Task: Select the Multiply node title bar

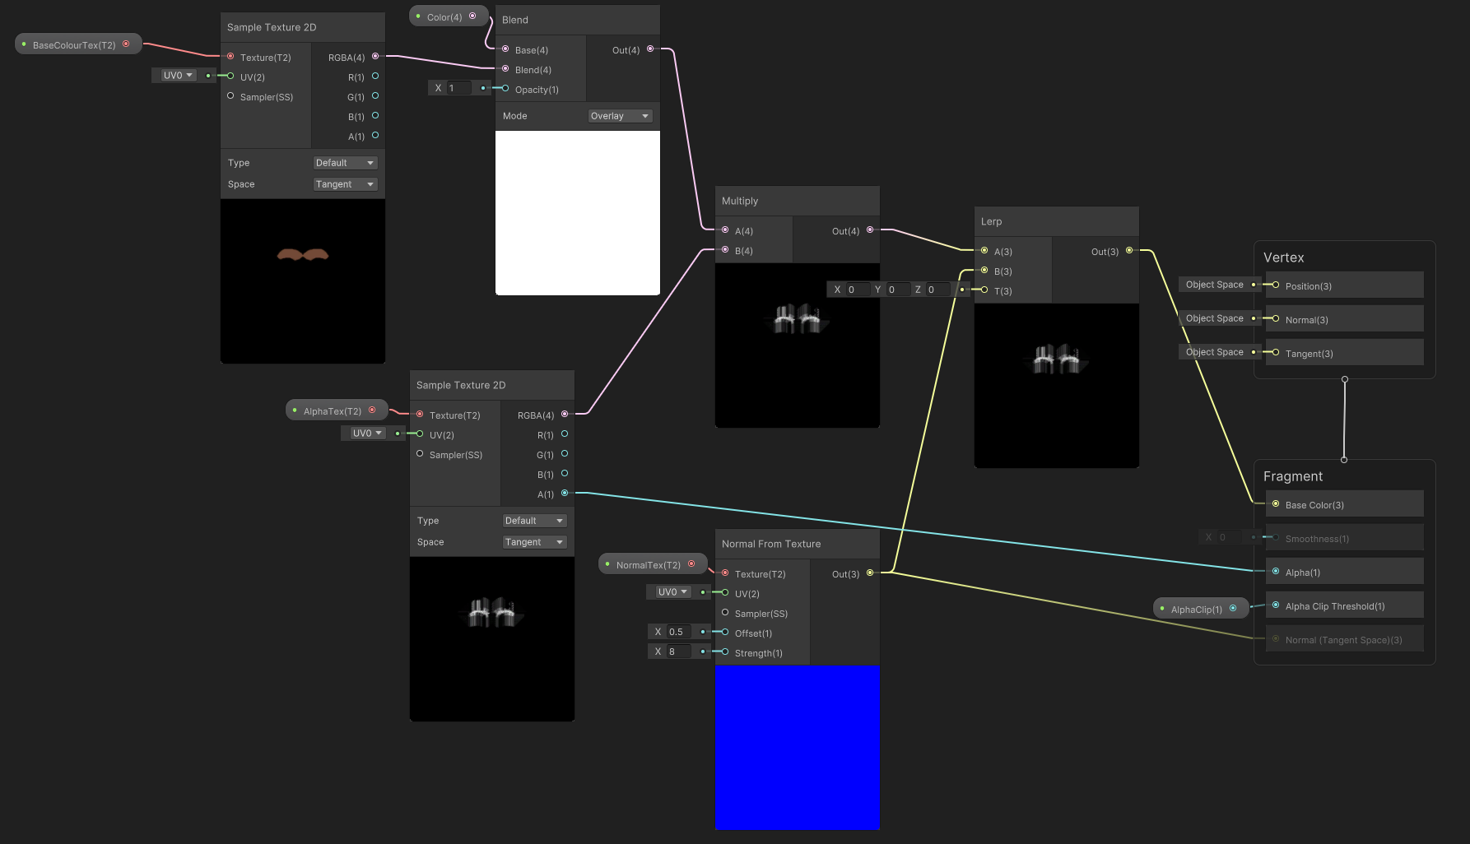Action: click(798, 201)
